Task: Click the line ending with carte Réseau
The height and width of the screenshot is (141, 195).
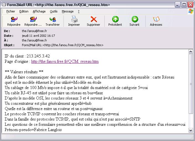Action: pyautogui.click(x=89, y=77)
